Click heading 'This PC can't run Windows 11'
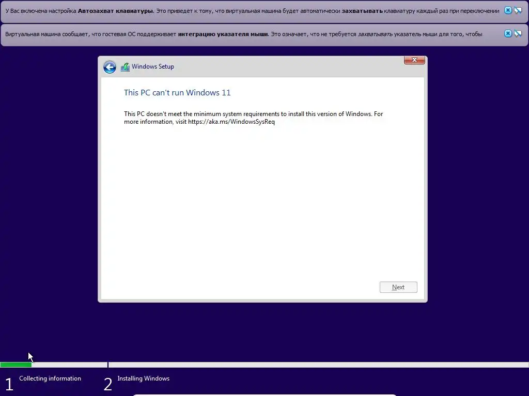Image resolution: width=529 pixels, height=396 pixels. 177,93
